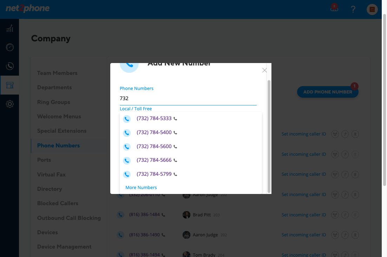
Task: Select Phone Numbers section
Action: point(58,146)
